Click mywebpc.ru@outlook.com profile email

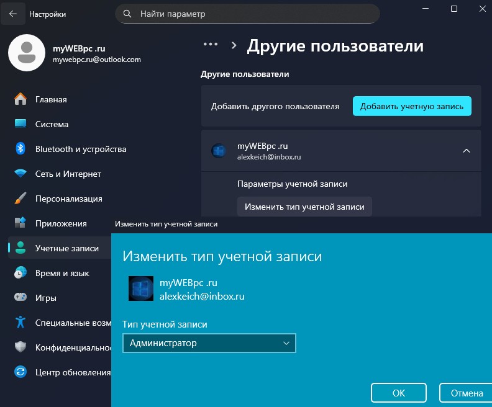97,60
